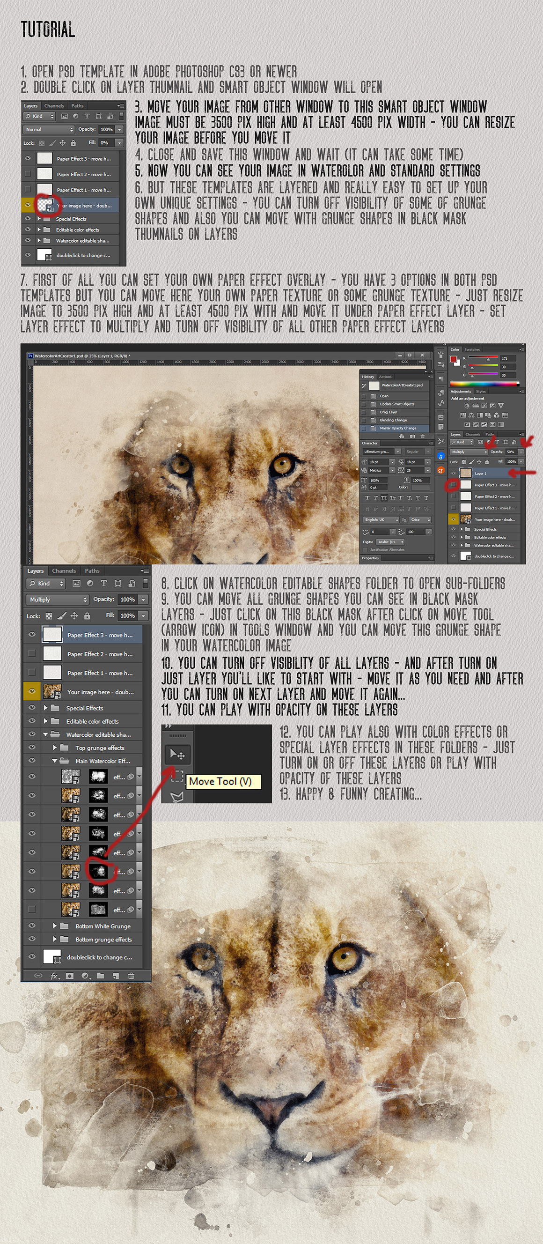
Task: Click the scissors icon in the collapsed panel strip
Action: [440, 441]
